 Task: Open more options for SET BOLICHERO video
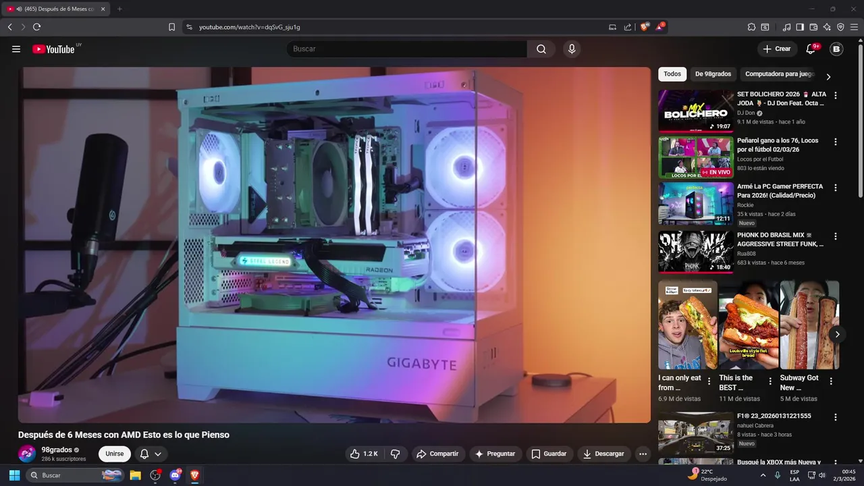[x=836, y=96]
